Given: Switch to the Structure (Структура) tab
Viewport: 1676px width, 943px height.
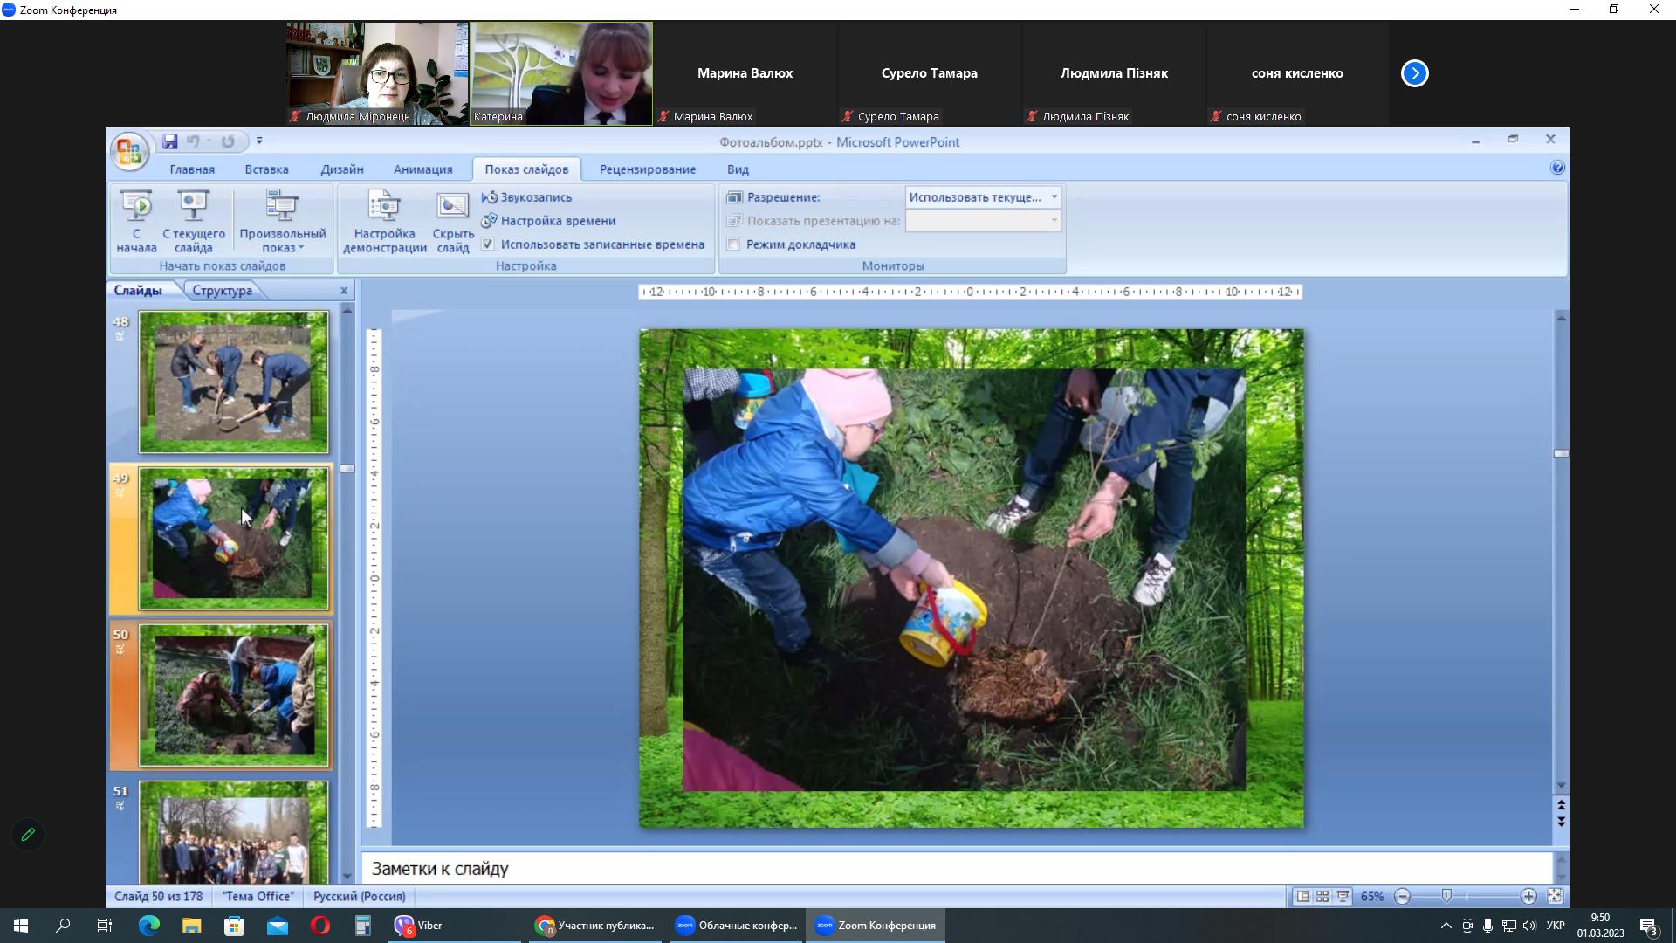Looking at the screenshot, I should [222, 291].
